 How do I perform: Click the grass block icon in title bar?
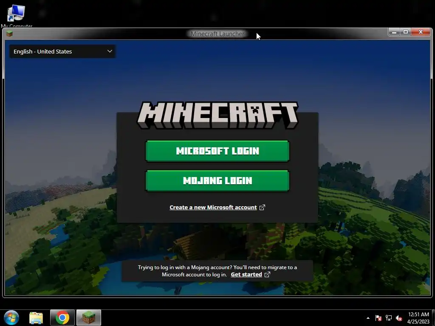[9, 34]
